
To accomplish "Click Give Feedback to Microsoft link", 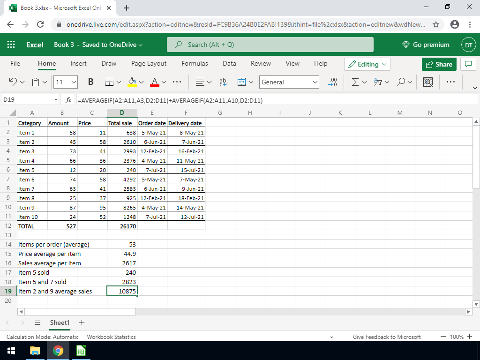I will (x=386, y=337).
